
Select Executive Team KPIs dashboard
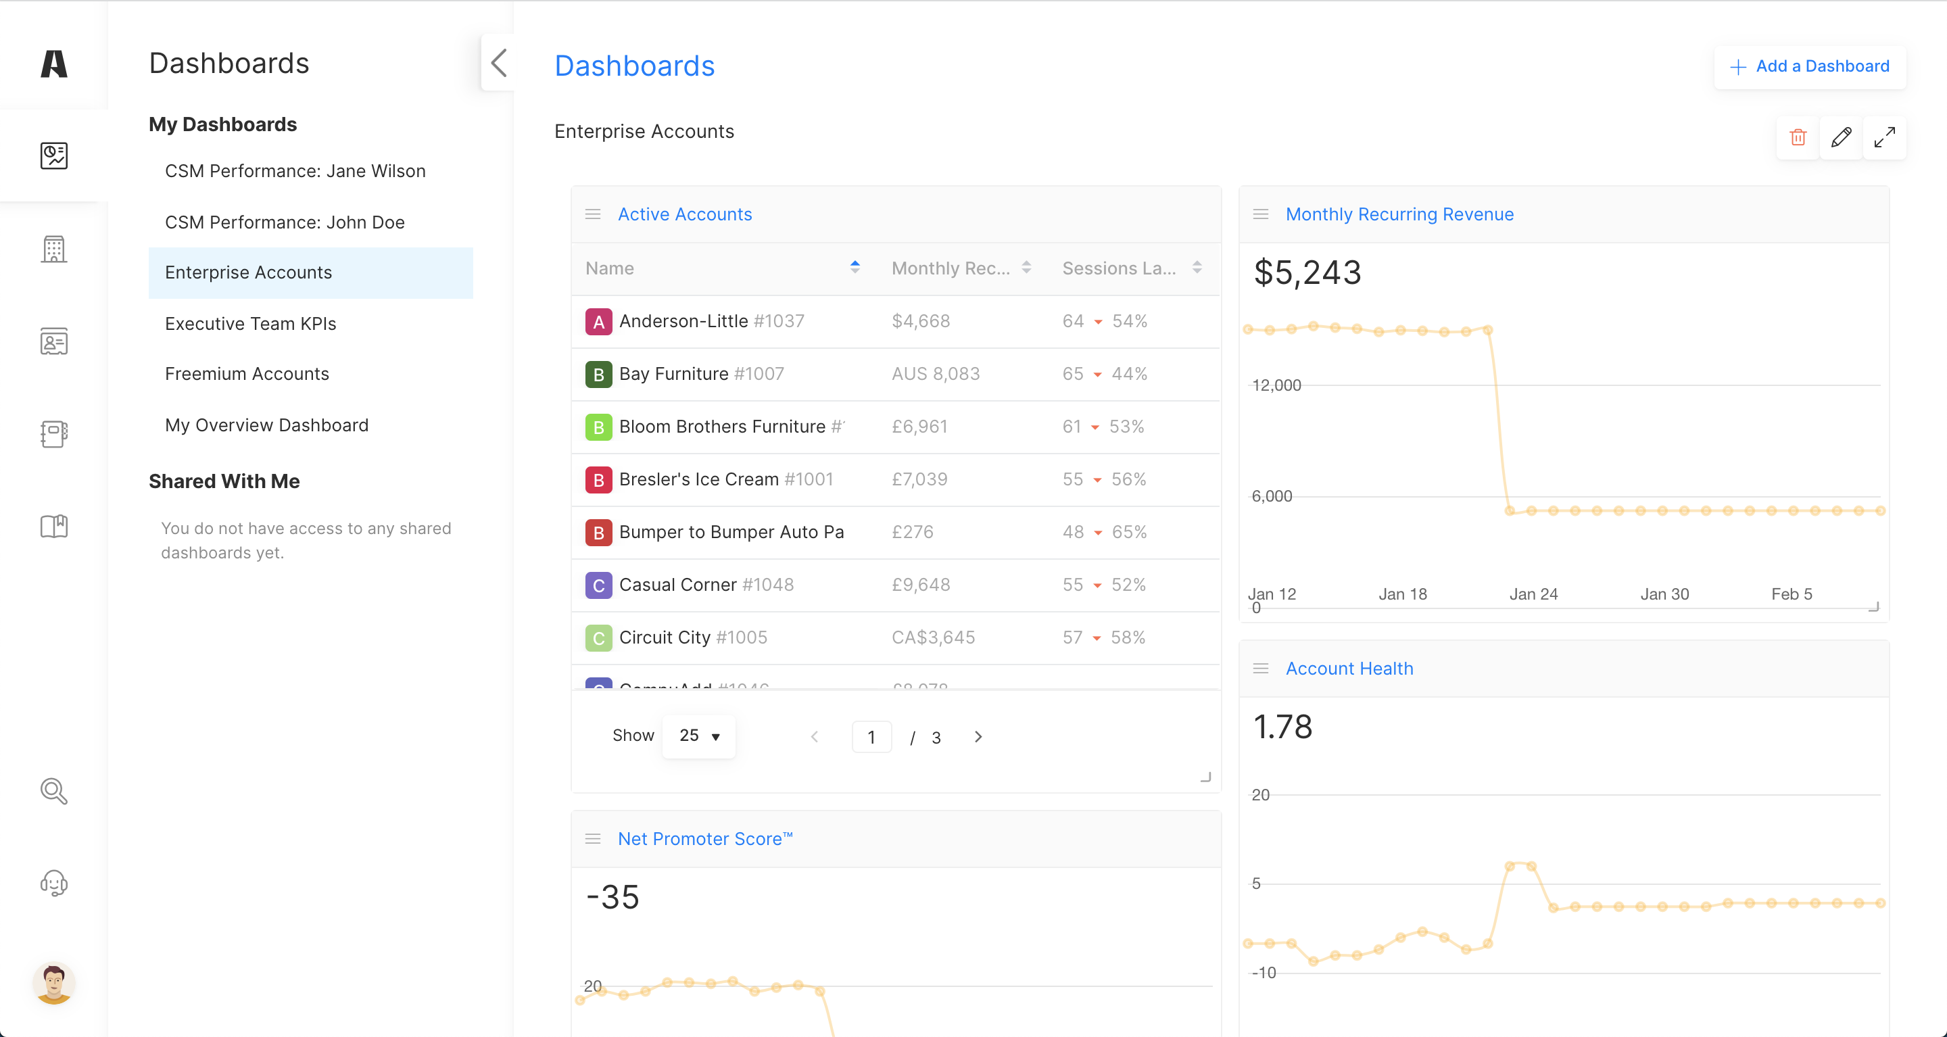click(x=250, y=324)
